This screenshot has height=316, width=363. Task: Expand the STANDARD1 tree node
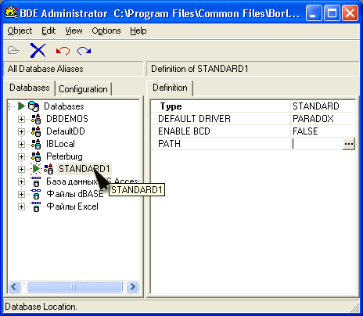tap(21, 169)
